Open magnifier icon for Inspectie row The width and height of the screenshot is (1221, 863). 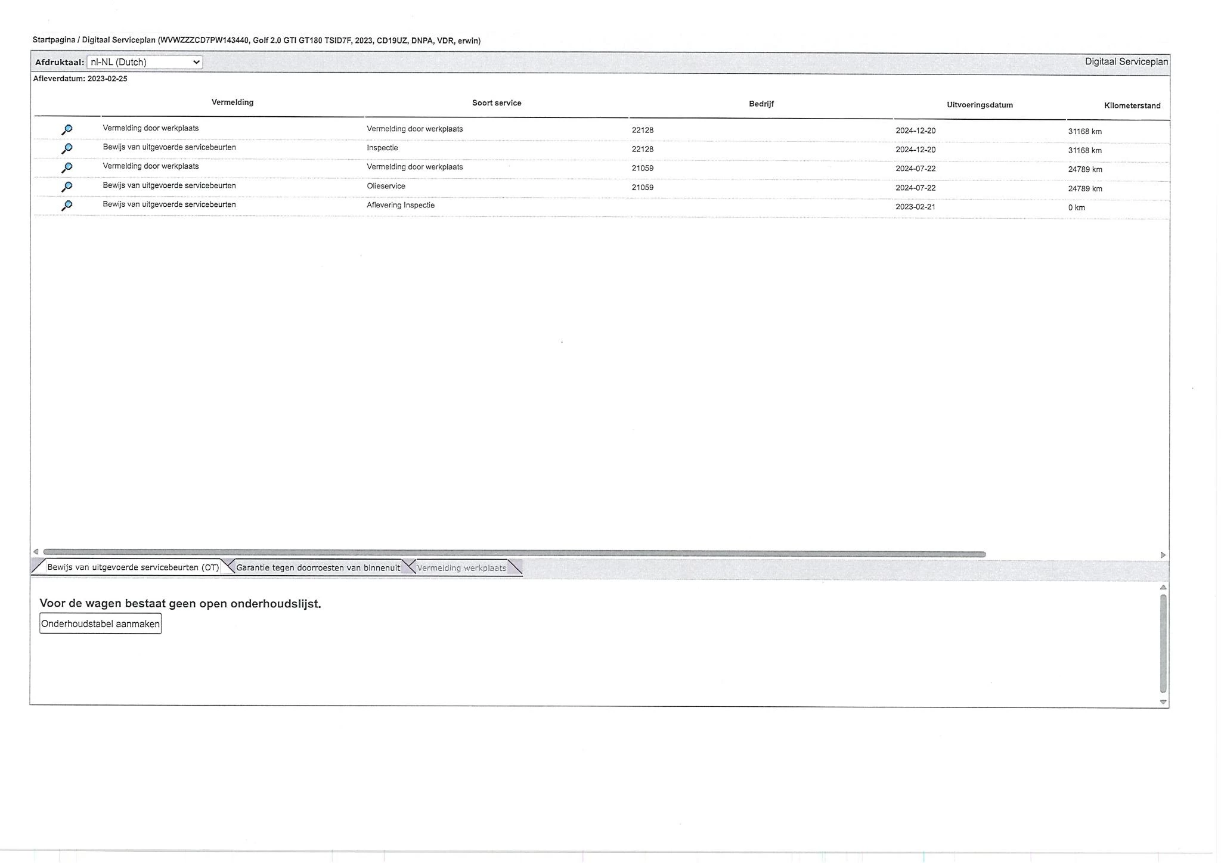[x=67, y=148]
